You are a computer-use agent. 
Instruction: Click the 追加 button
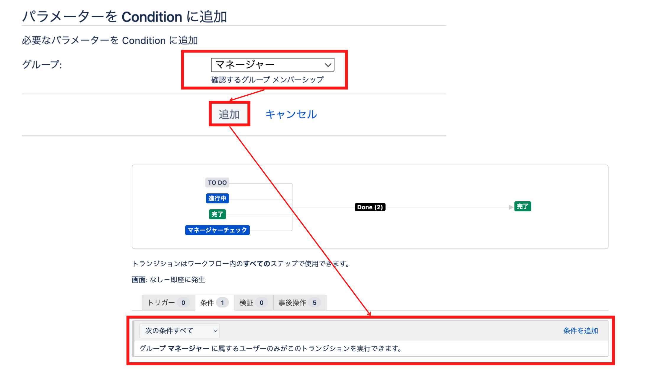[x=229, y=114]
